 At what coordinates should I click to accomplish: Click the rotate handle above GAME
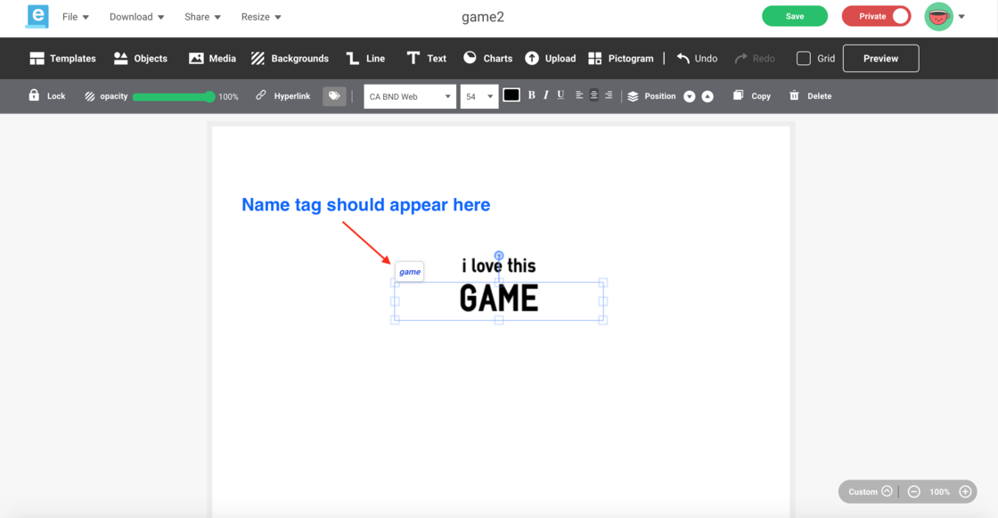[x=499, y=256]
